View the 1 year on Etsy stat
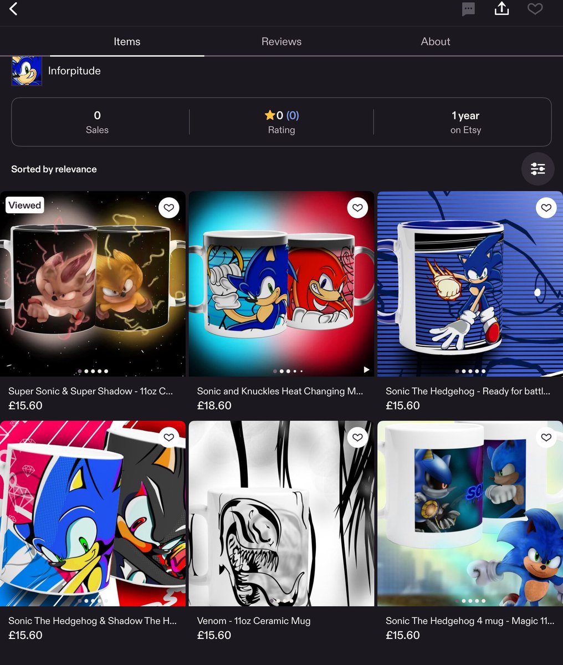 (465, 122)
